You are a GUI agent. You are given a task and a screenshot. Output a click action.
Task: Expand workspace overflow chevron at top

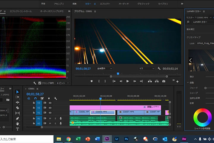[182, 4]
